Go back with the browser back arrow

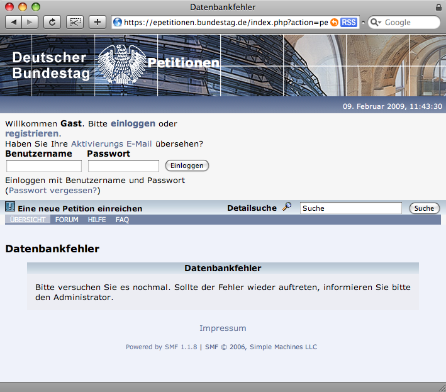point(13,22)
